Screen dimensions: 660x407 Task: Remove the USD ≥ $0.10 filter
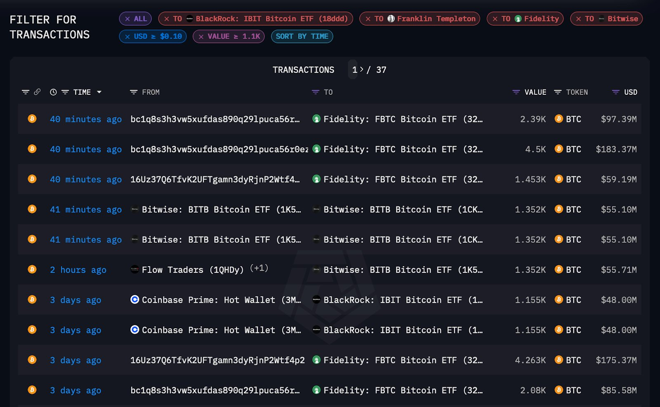(x=127, y=37)
